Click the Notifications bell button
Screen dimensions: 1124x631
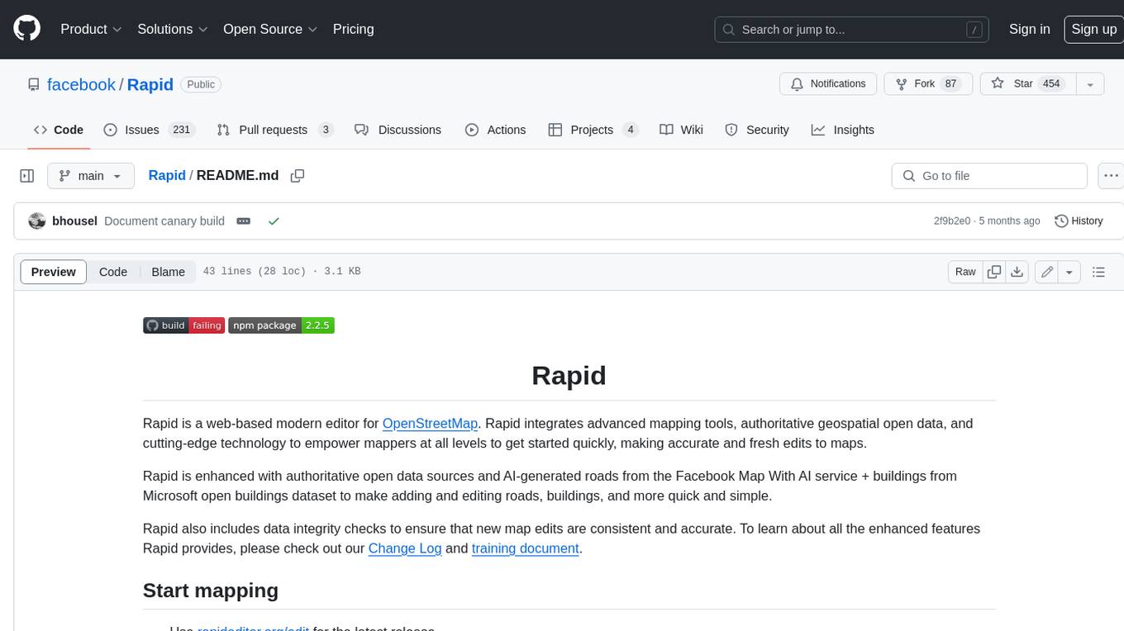(828, 83)
